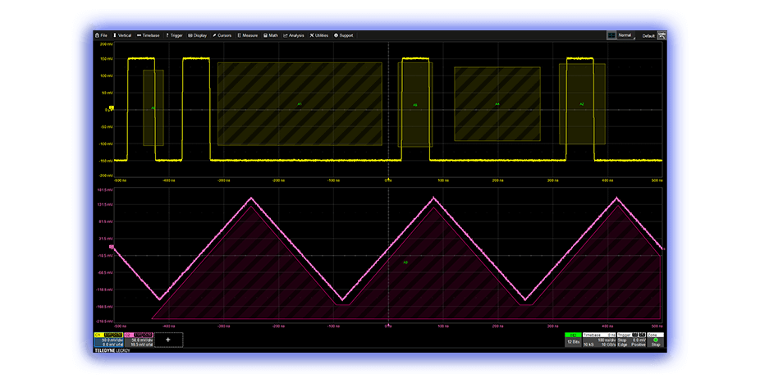Open the C1 channel descriptor box
Image resolution: width=760 pixels, height=383 pixels.
point(109,340)
